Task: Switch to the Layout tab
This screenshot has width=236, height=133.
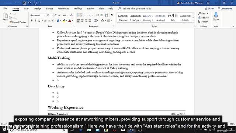Action: [49, 8]
